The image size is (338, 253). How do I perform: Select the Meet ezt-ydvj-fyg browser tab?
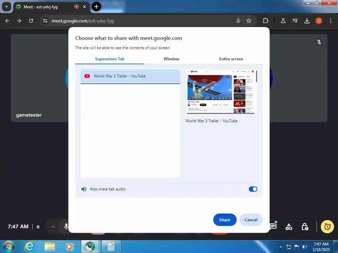(x=52, y=7)
